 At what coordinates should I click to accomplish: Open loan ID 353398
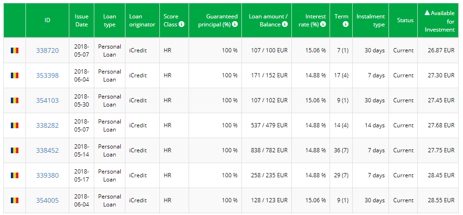pos(47,75)
